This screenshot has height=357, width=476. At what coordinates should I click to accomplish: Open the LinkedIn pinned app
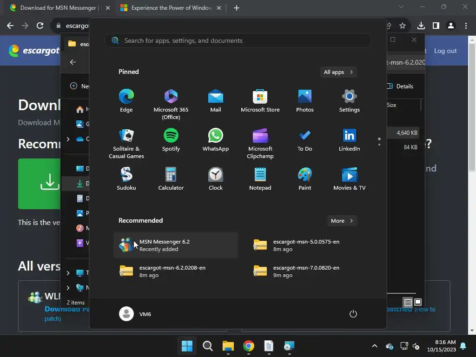(350, 140)
